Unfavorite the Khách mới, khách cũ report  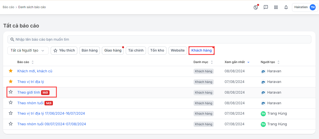click(x=11, y=71)
